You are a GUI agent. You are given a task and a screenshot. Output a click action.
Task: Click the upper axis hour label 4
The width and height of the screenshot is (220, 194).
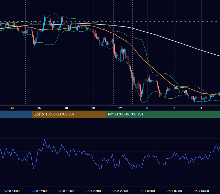pyautogui.click(x=201, y=108)
